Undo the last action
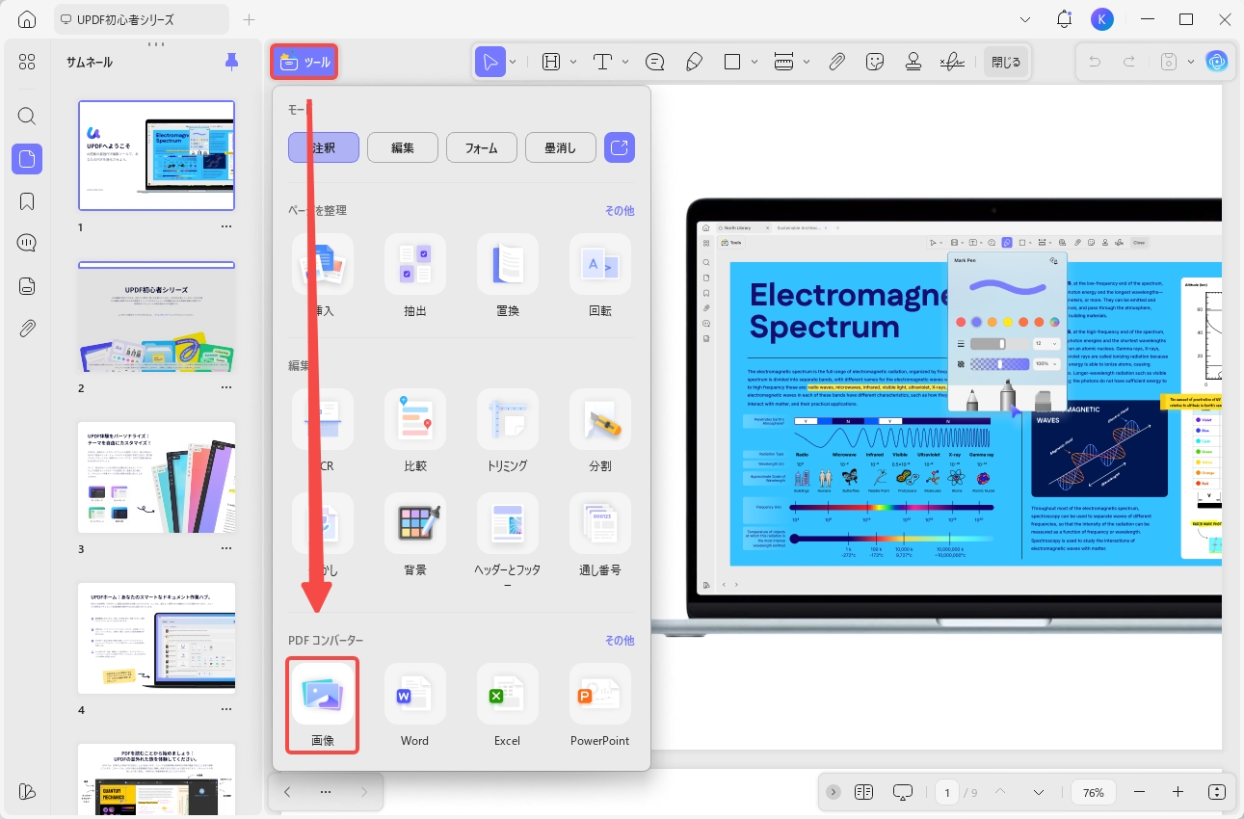Image resolution: width=1244 pixels, height=819 pixels. click(x=1095, y=62)
